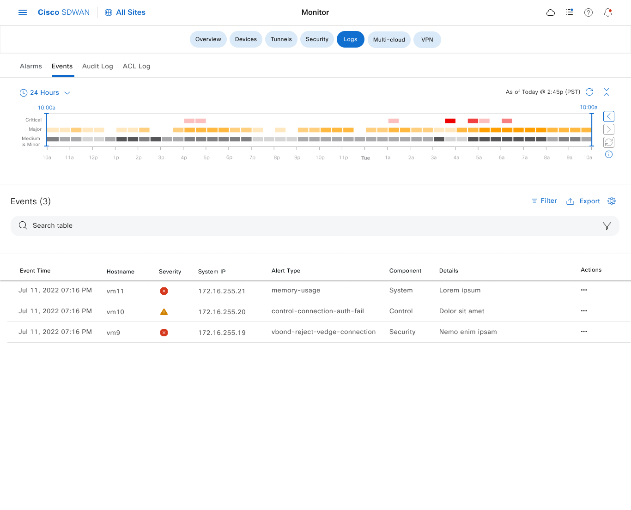Click hostname vm9
This screenshot has width=631, height=510.
113,333
